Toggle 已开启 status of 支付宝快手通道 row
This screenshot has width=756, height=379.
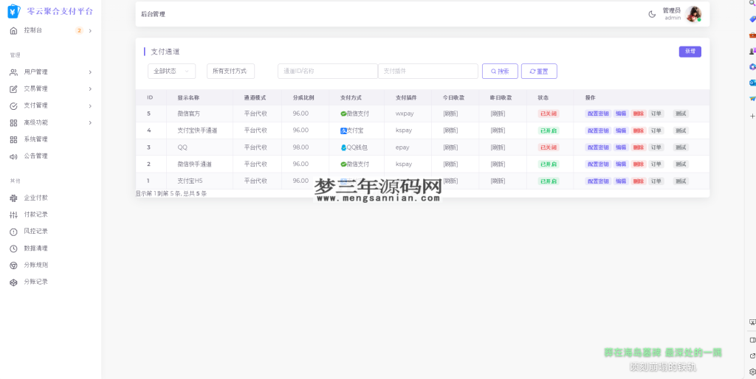point(549,131)
